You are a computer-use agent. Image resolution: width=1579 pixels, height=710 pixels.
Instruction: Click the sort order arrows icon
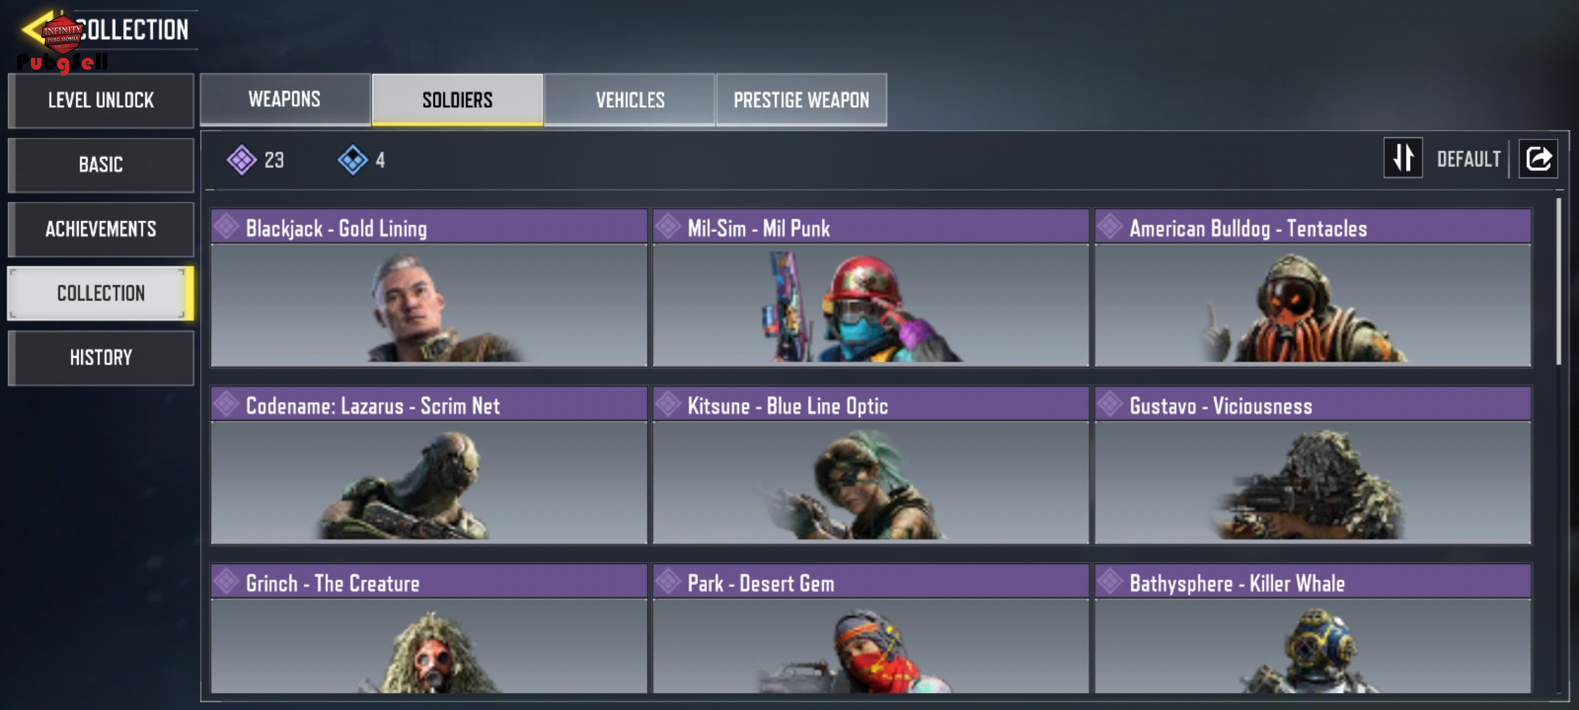click(x=1403, y=158)
